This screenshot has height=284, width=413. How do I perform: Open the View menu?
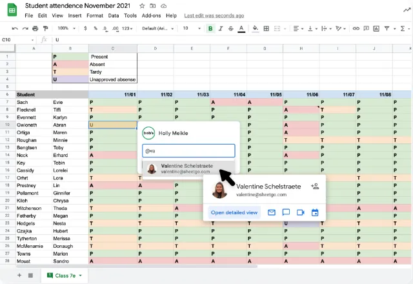click(57, 15)
